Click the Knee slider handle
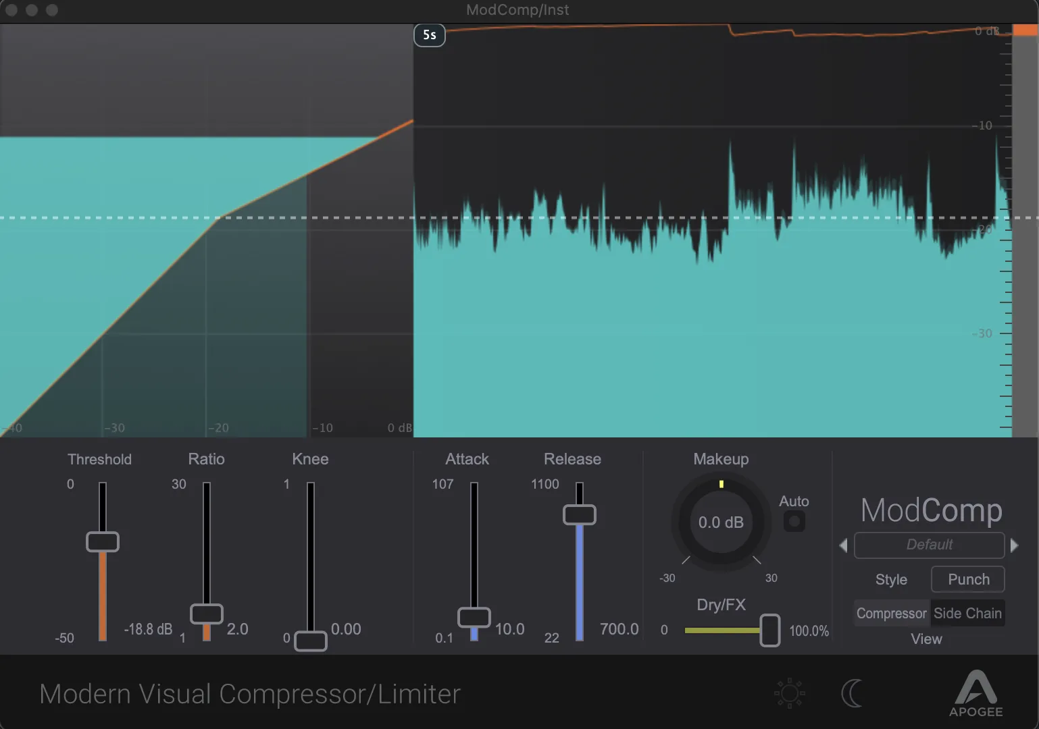 [x=311, y=641]
